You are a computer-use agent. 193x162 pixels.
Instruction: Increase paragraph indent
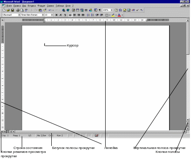[x=101, y=15]
